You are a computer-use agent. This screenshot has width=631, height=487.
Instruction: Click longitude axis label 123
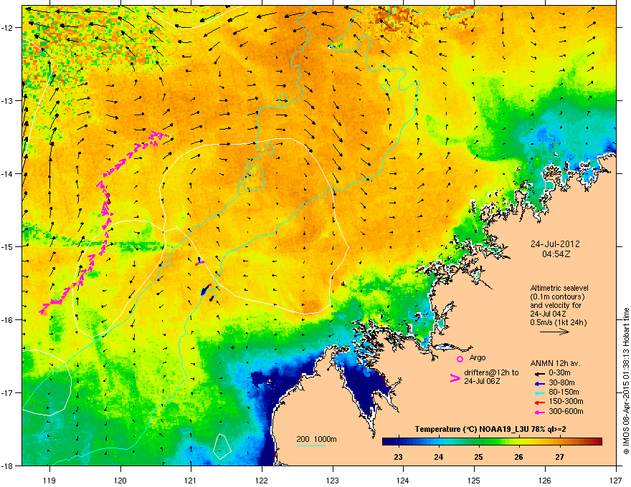[333, 480]
